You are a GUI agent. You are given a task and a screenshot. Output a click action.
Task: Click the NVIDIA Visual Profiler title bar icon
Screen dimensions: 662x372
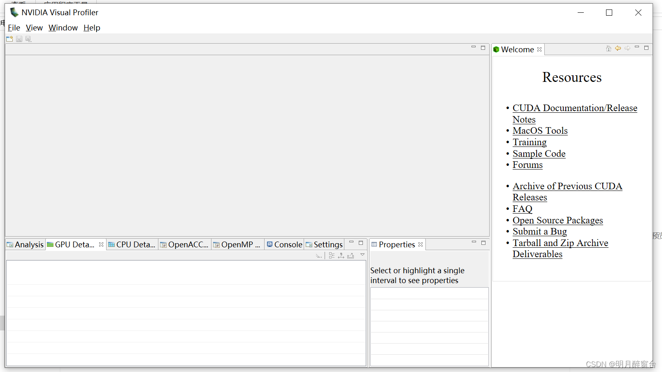point(14,12)
